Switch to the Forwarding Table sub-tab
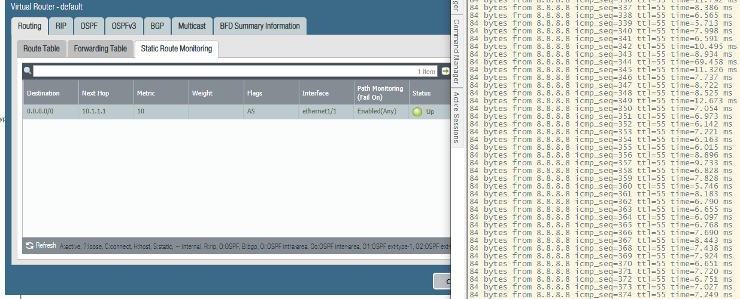The image size is (740, 299). [x=101, y=49]
